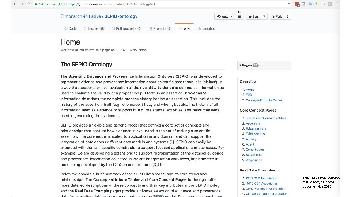Open the Activity concept page

[251, 139]
